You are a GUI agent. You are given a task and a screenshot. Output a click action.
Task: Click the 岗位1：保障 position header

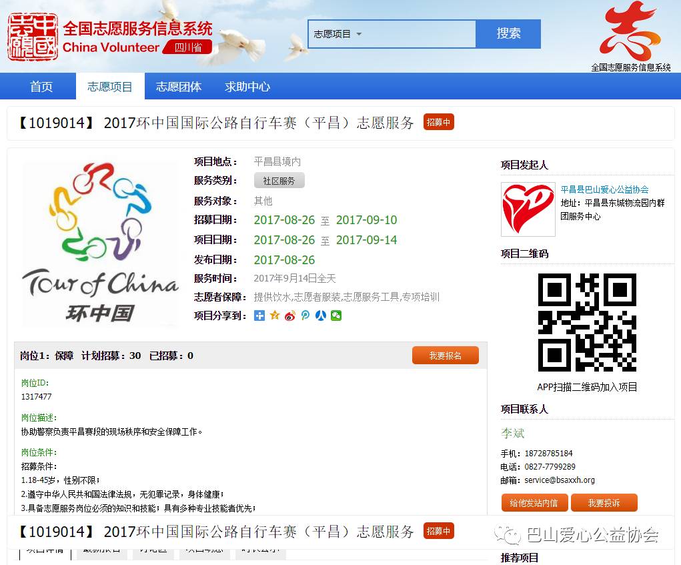coord(47,356)
